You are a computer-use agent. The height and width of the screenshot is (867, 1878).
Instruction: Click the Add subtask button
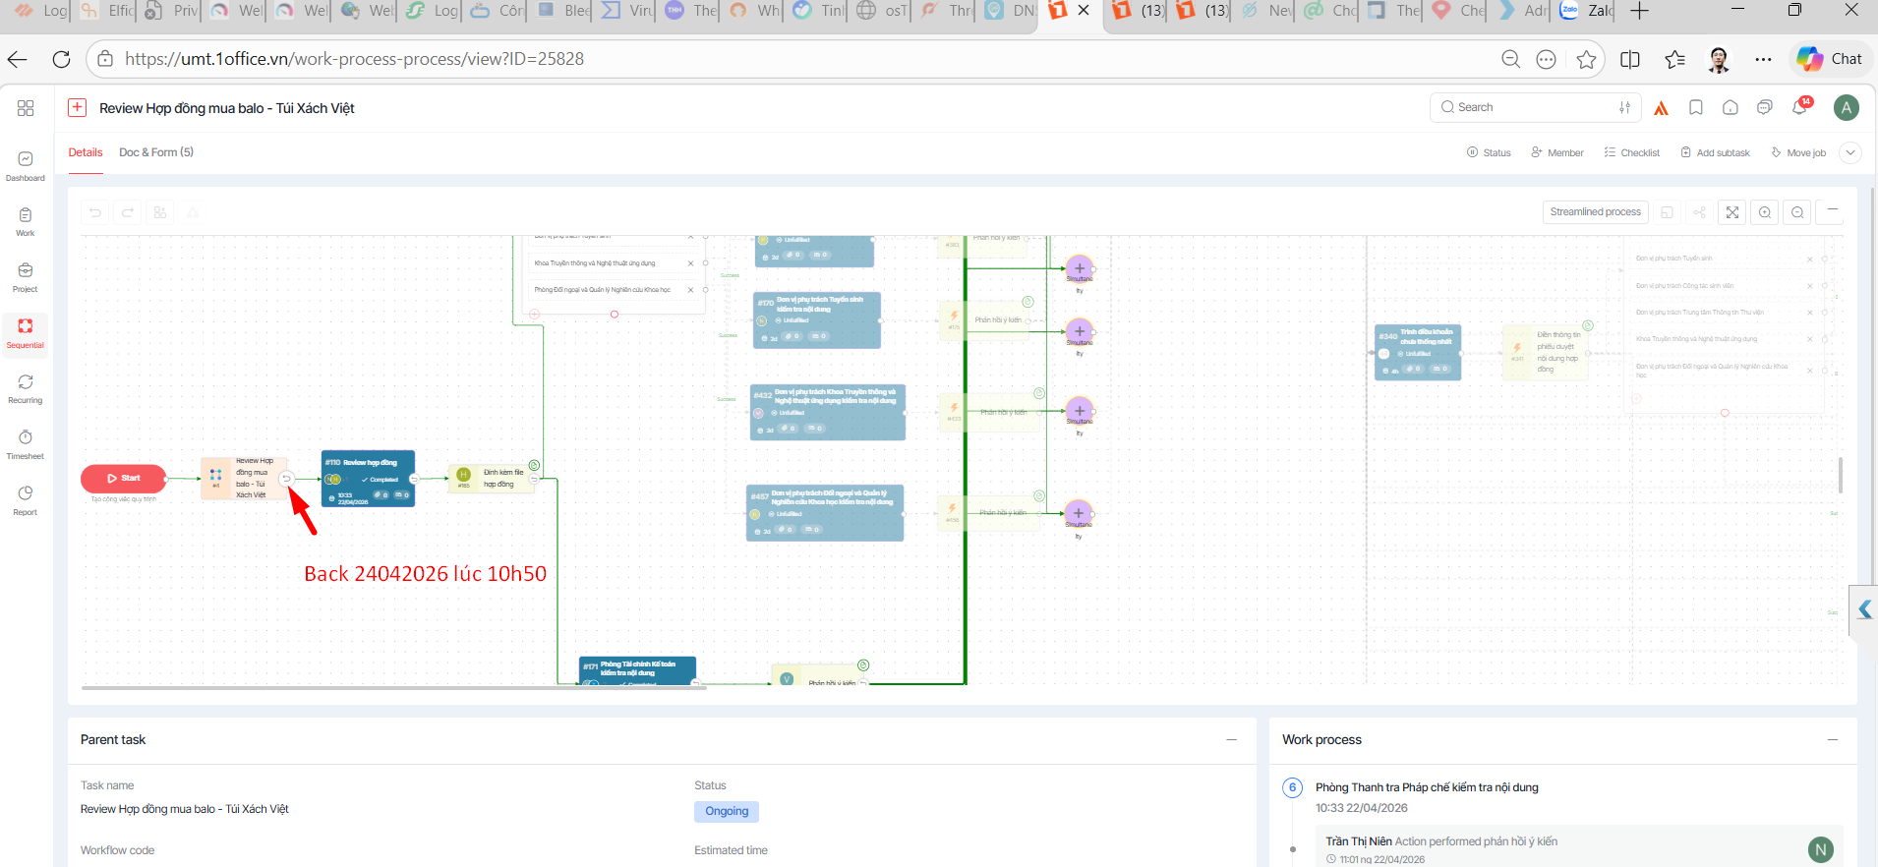pyautogui.click(x=1715, y=152)
